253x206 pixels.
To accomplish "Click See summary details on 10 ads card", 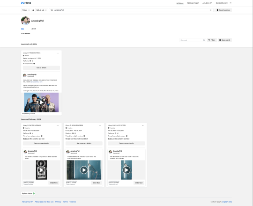I will (84, 143).
